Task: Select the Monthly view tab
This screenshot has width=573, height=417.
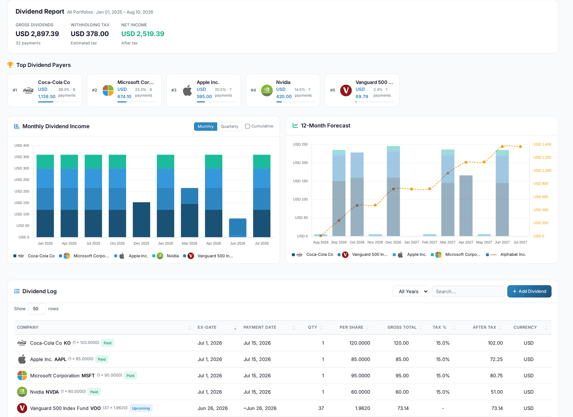Action: coord(206,126)
